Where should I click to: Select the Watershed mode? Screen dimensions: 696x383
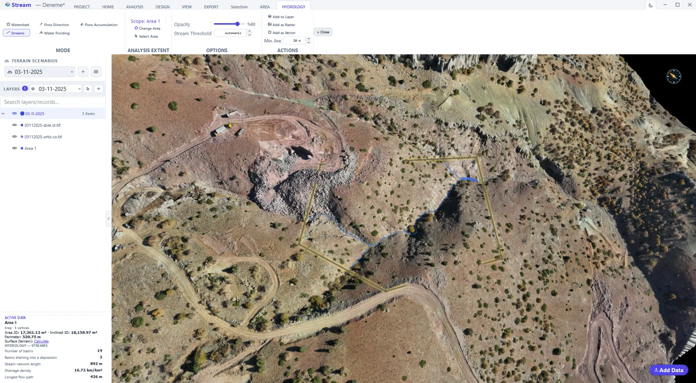(18, 25)
